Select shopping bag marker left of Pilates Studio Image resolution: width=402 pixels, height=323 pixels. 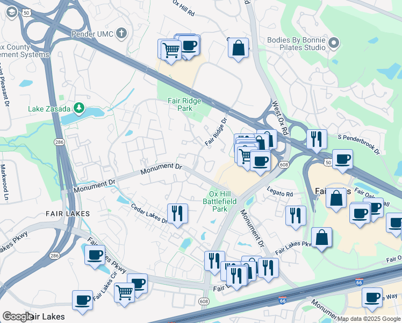click(238, 47)
